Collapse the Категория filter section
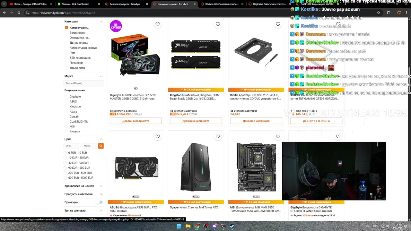This screenshot has height=231, width=411. tap(101, 21)
